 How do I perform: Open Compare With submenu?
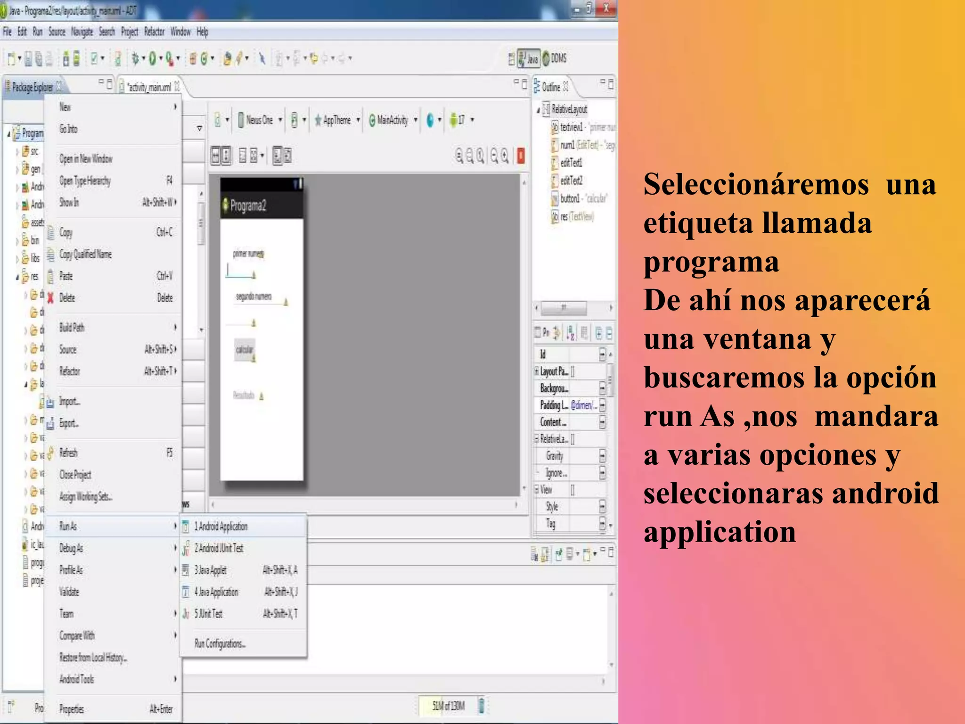pyautogui.click(x=113, y=635)
